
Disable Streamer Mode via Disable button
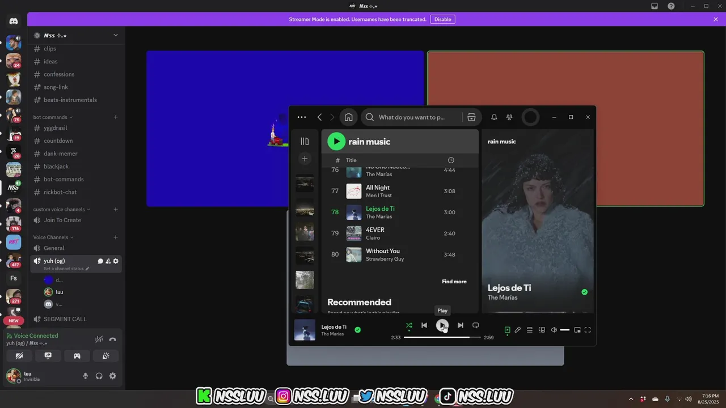pos(442,19)
